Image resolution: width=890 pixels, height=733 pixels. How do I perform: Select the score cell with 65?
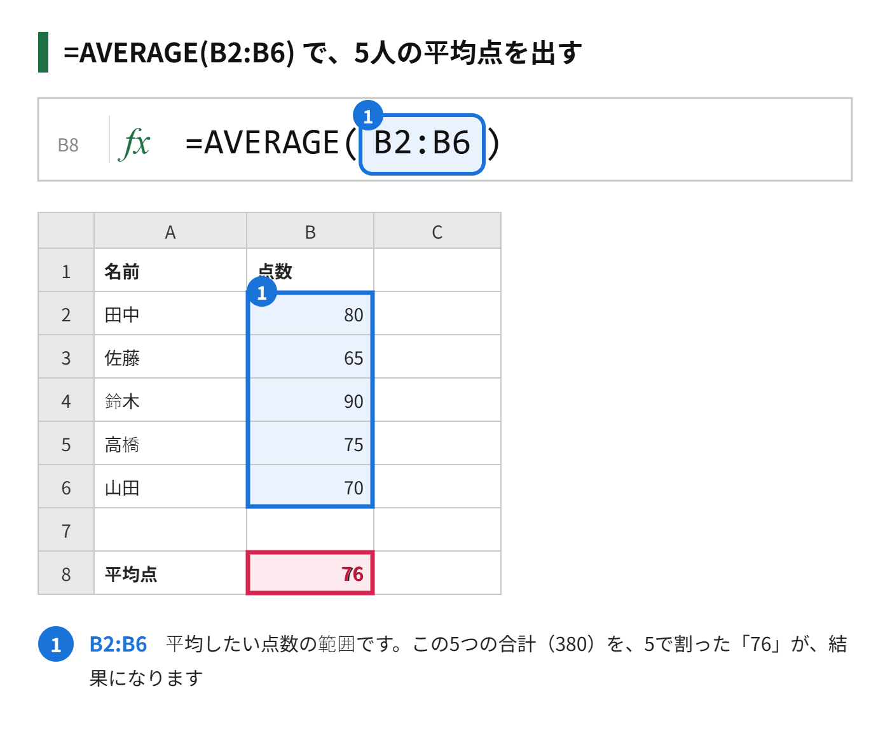click(310, 357)
